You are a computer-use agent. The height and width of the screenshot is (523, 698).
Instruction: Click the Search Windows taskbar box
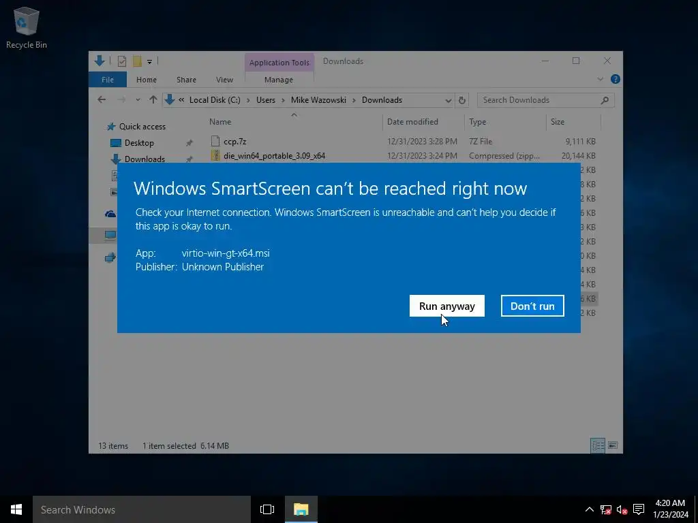[142, 509]
